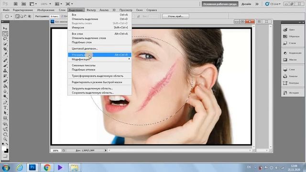Screen dimensions: 306x172
Task: Select the Dodge tool
Action: [x=5, y=97]
